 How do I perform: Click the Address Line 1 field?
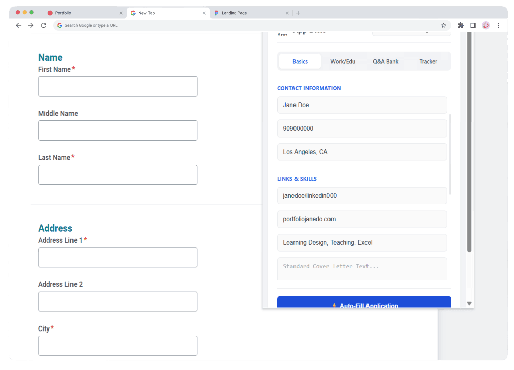click(x=118, y=257)
